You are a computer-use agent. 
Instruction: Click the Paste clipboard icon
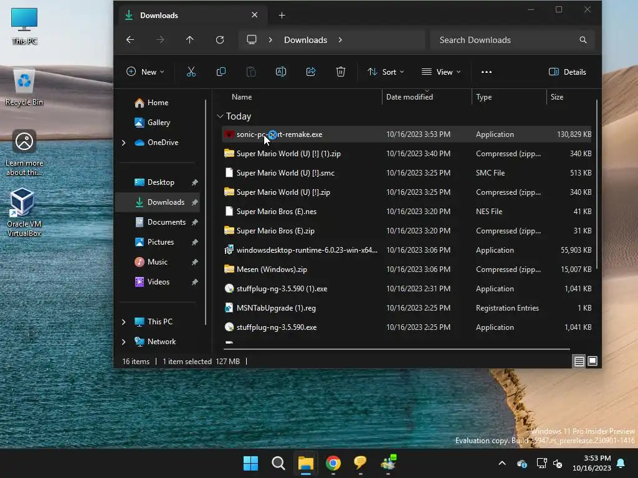[251, 72]
